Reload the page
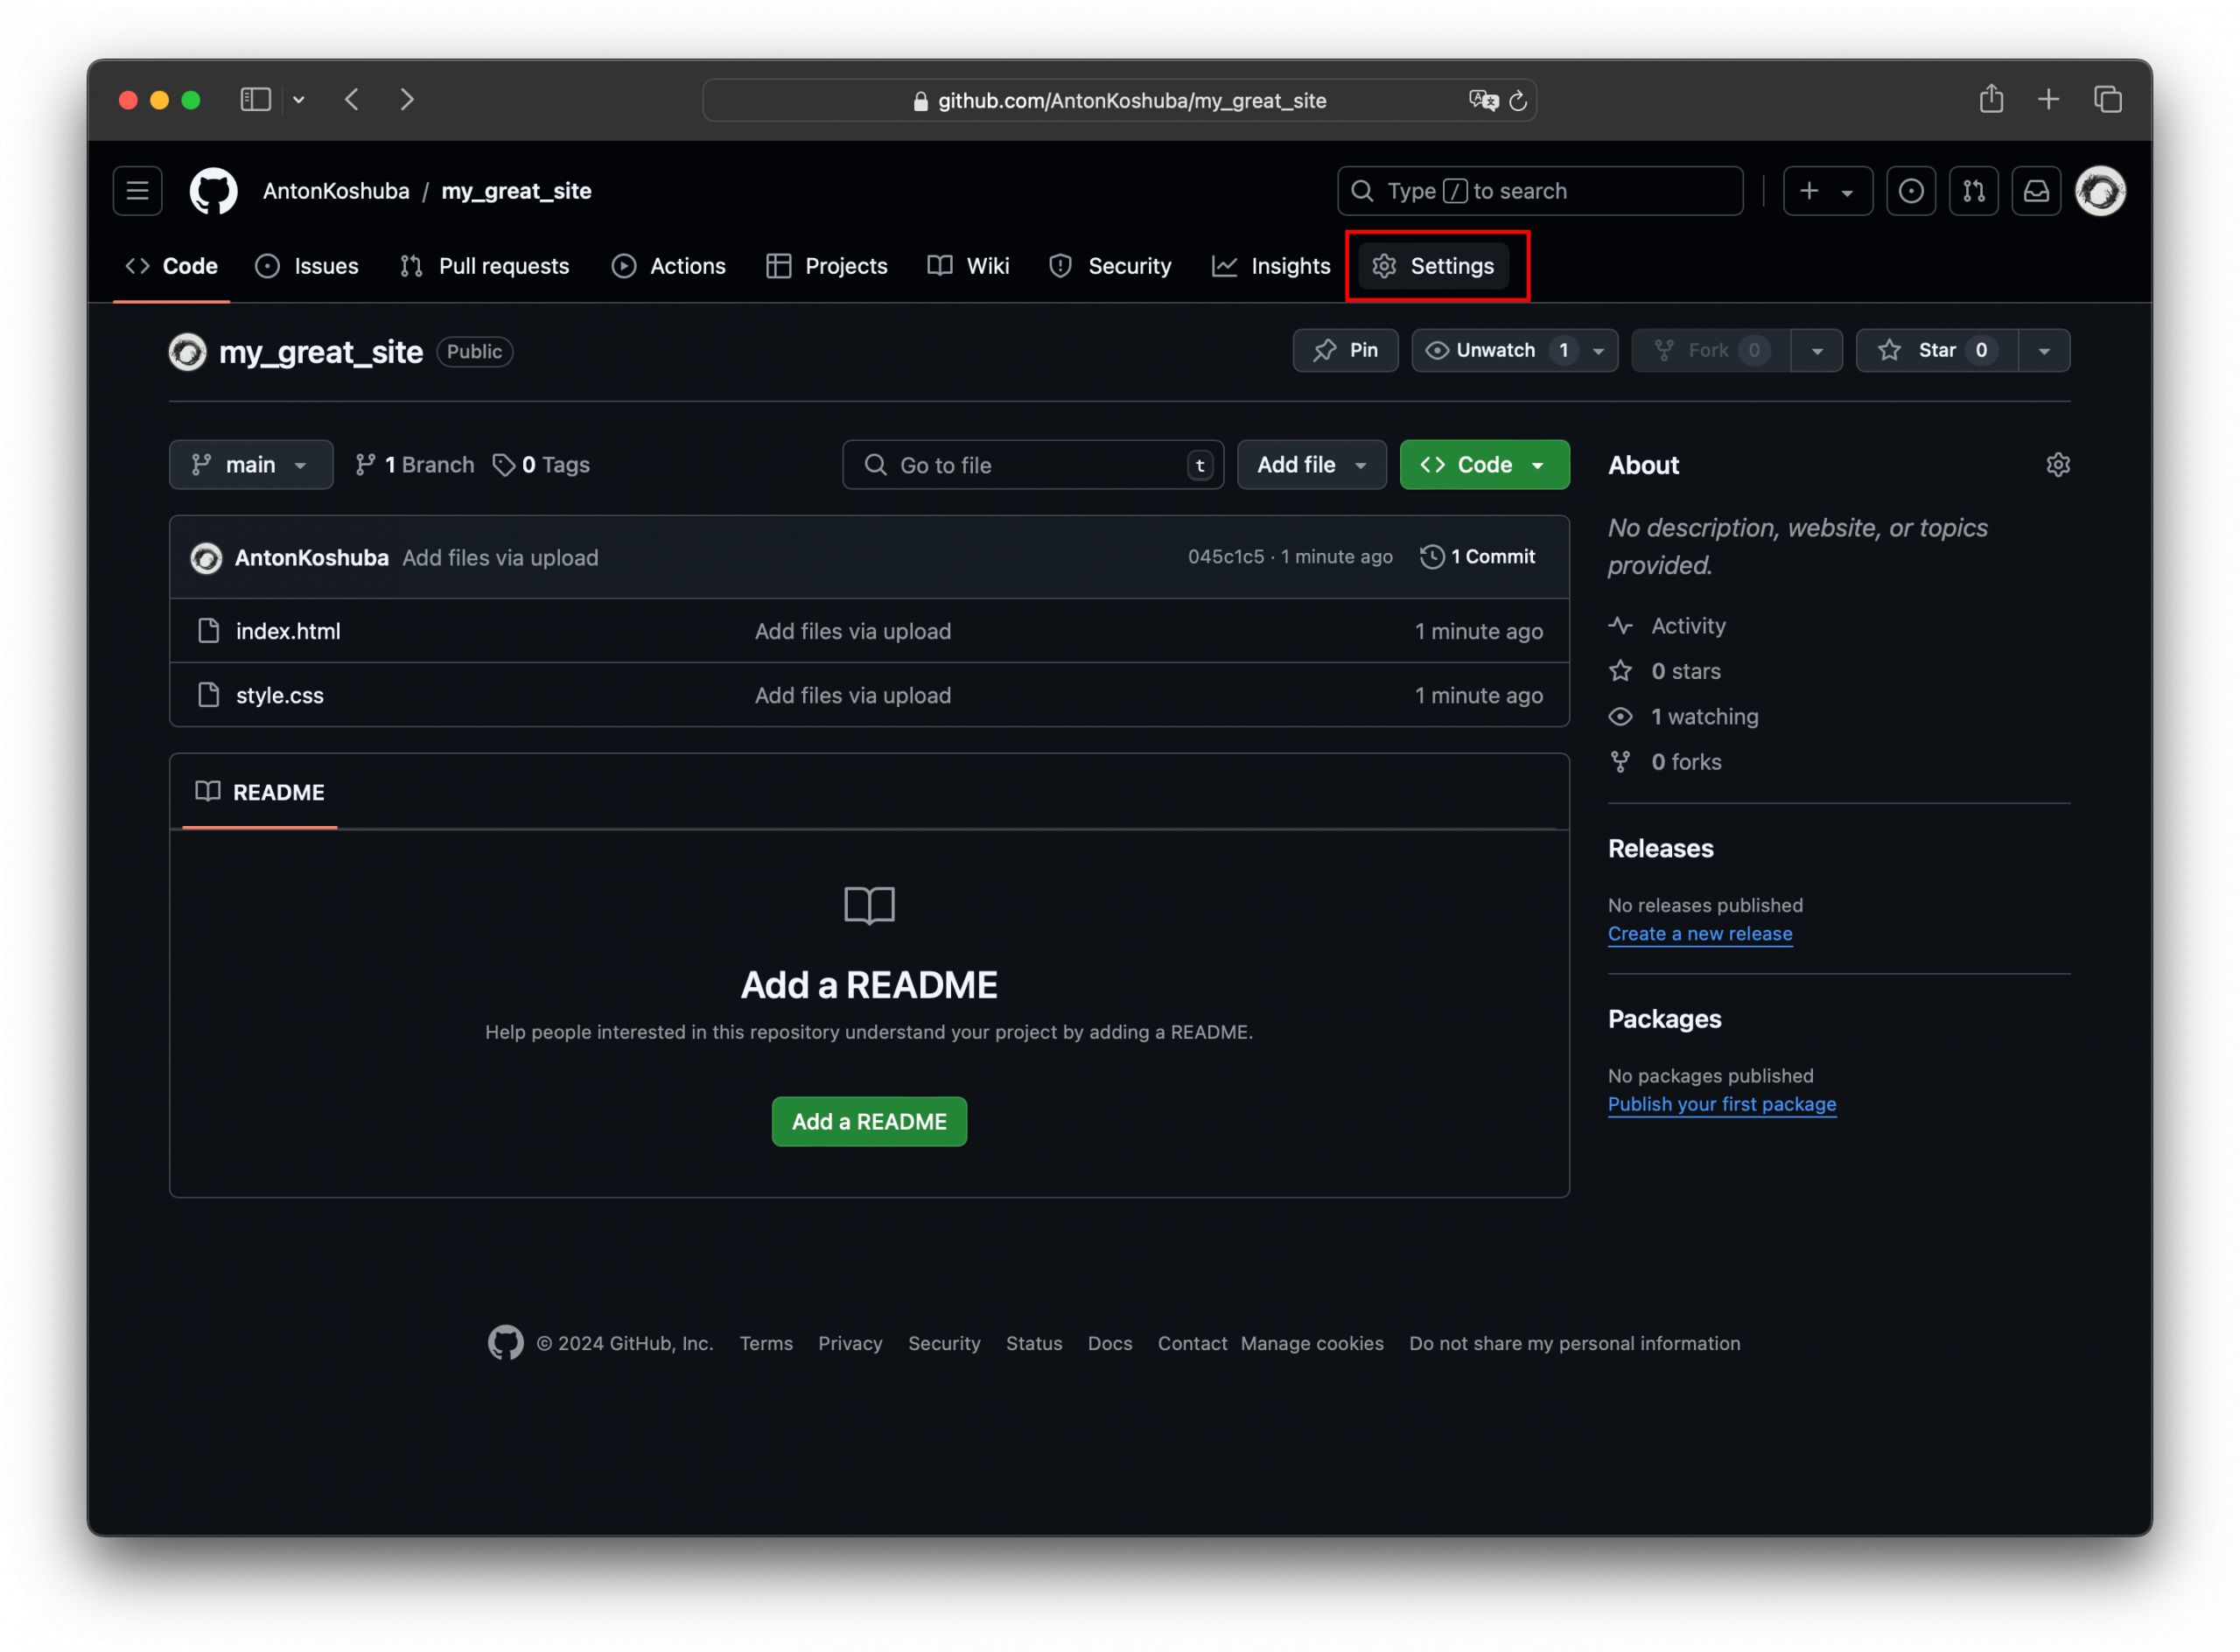 [1518, 100]
